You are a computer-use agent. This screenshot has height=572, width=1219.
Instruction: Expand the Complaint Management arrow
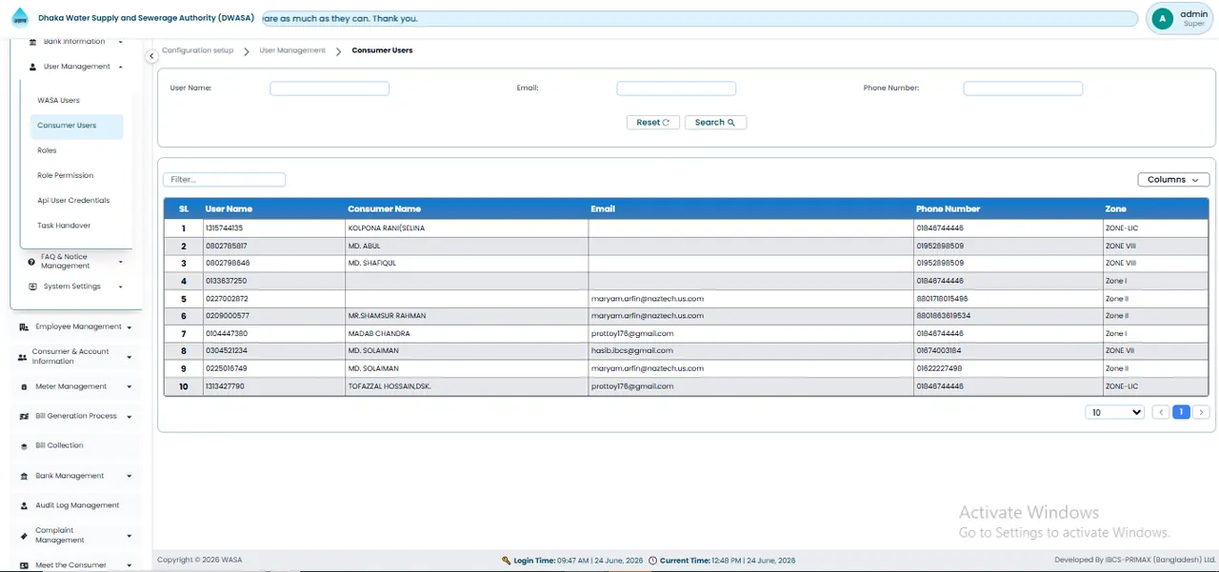pyautogui.click(x=129, y=536)
